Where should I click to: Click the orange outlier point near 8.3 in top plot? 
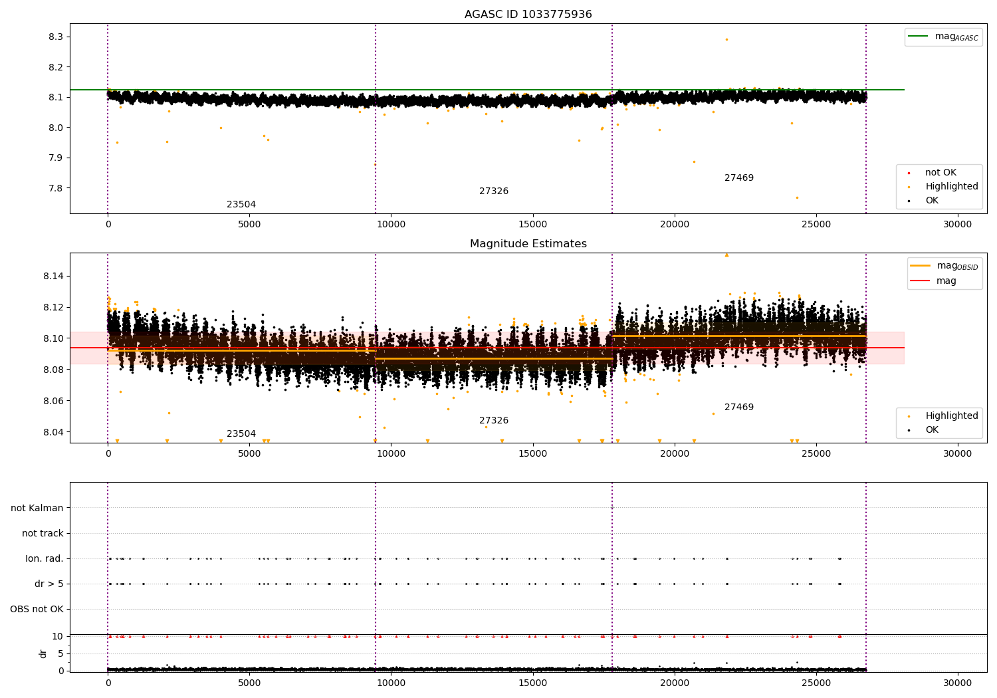(x=726, y=39)
